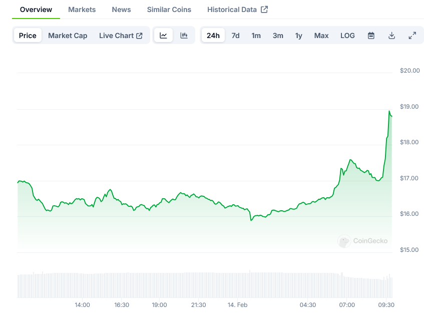The height and width of the screenshot is (319, 424).
Task: Set chart range to 1m
Action: pos(256,36)
